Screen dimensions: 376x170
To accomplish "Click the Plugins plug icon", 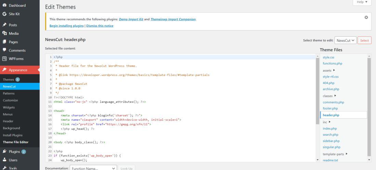I will click(x=4, y=152).
